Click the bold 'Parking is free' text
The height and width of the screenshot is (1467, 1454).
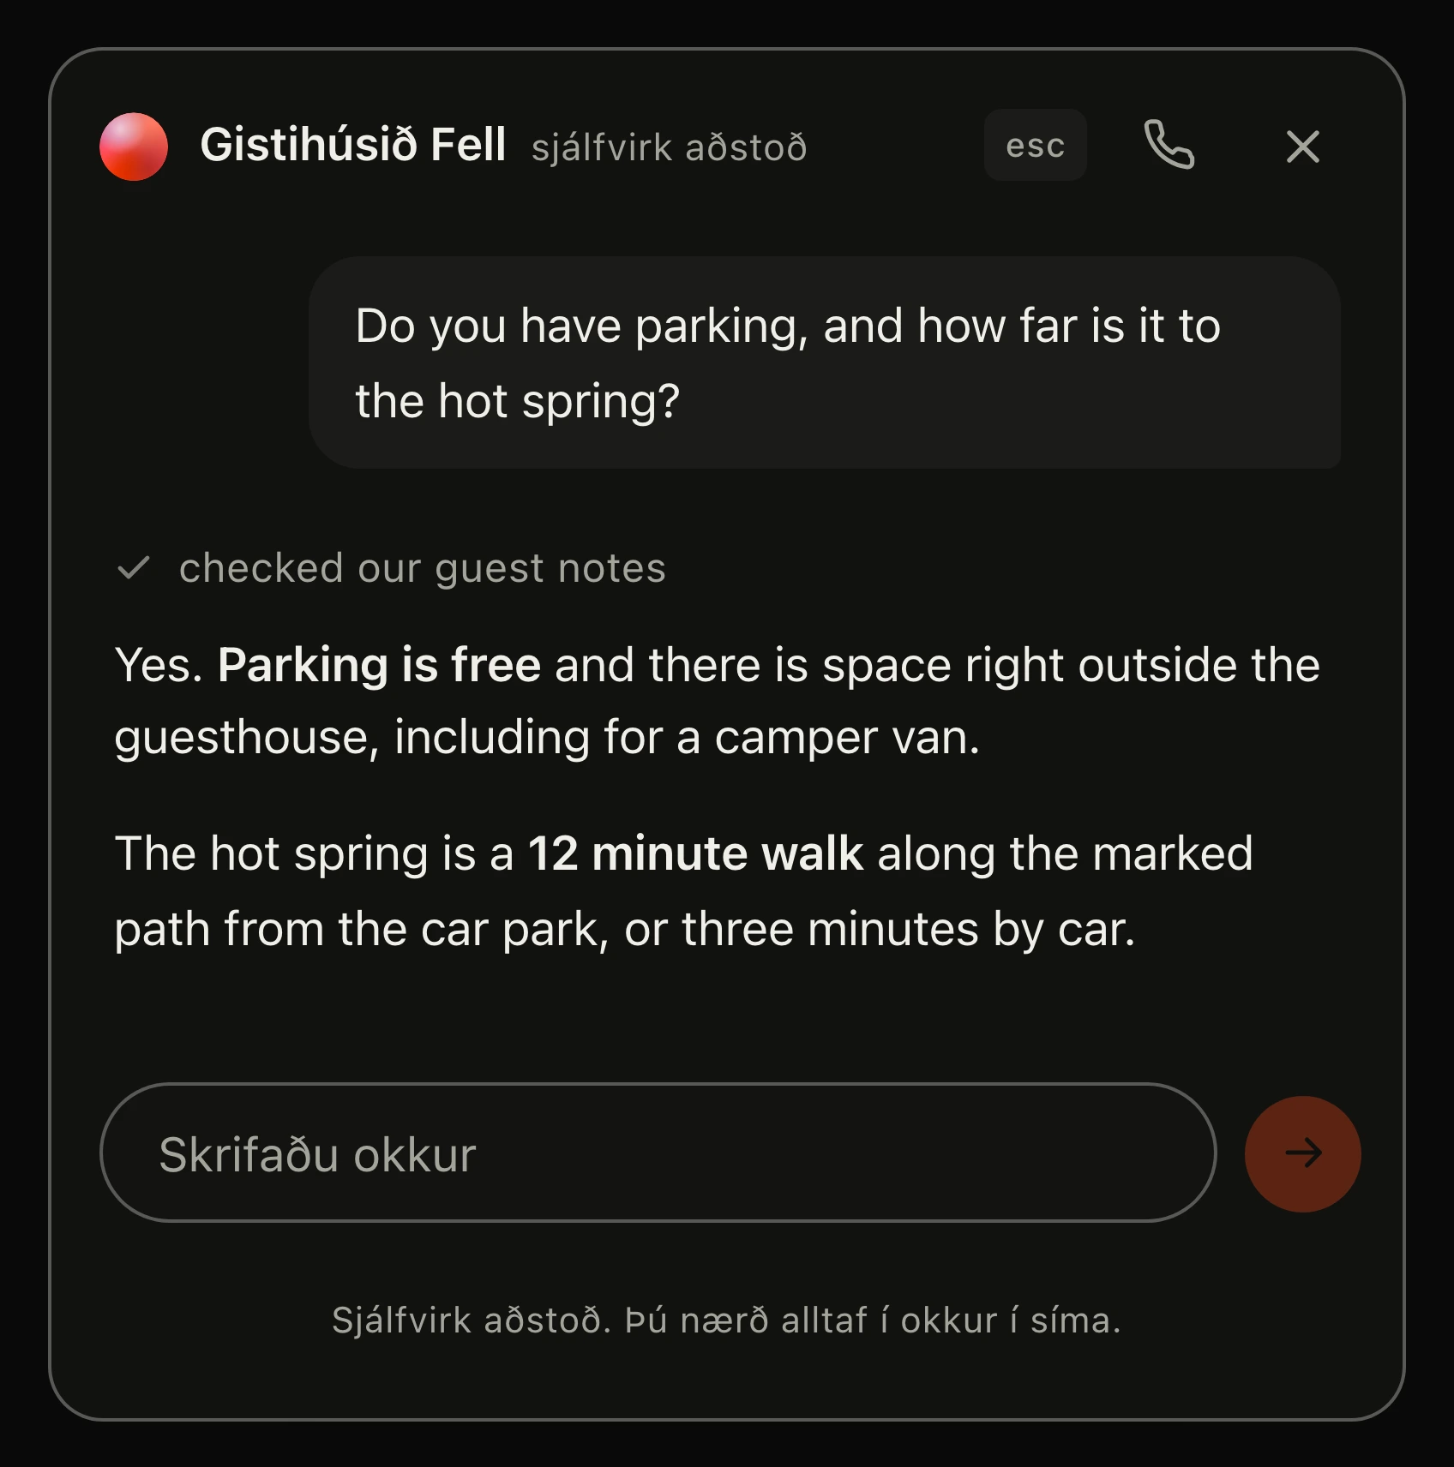pos(379,666)
